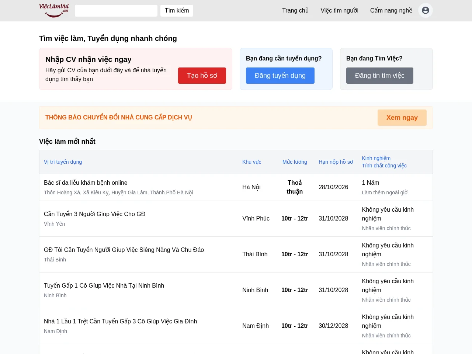Screen dimensions: 472x354
Task: Click the ViệcLàmVui logo
Action: (54, 10)
